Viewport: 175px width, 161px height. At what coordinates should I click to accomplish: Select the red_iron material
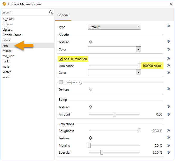pos(28,56)
